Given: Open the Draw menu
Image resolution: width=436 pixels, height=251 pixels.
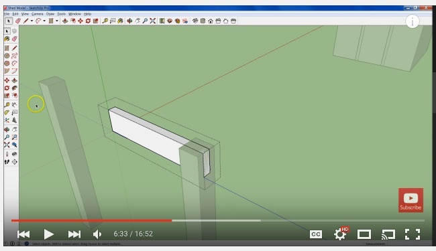Looking at the screenshot, I should (50, 14).
